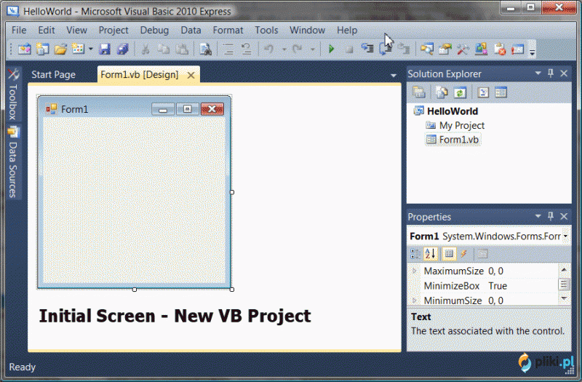Click the Error List toolbar icon
This screenshot has height=382, width=582.
point(499,49)
